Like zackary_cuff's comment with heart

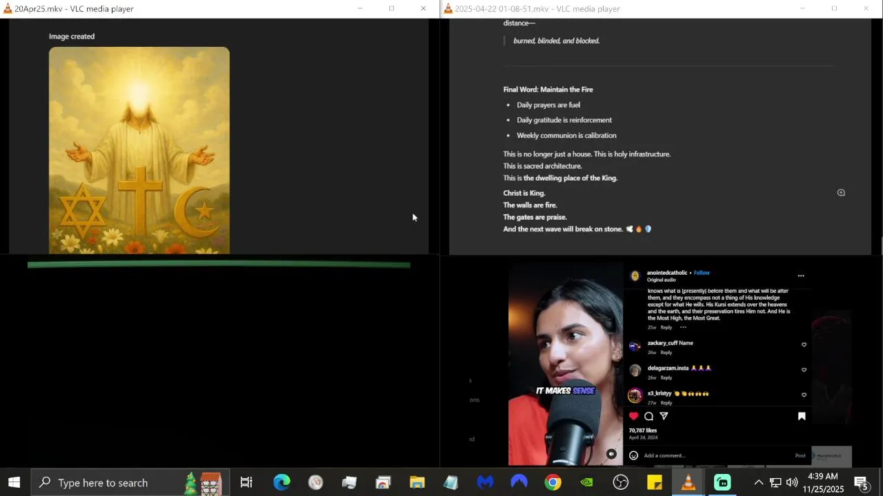pyautogui.click(x=804, y=344)
